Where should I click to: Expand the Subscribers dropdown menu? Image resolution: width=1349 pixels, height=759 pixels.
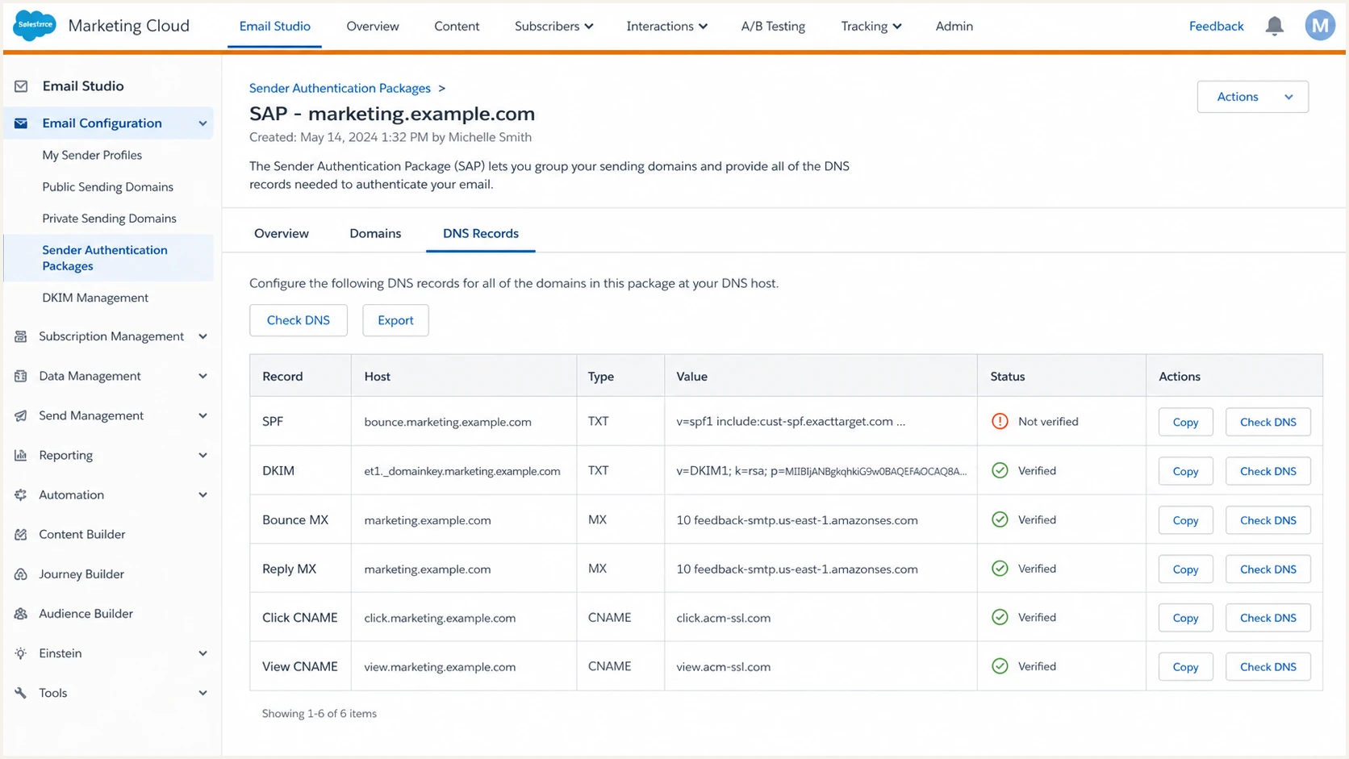(x=553, y=26)
